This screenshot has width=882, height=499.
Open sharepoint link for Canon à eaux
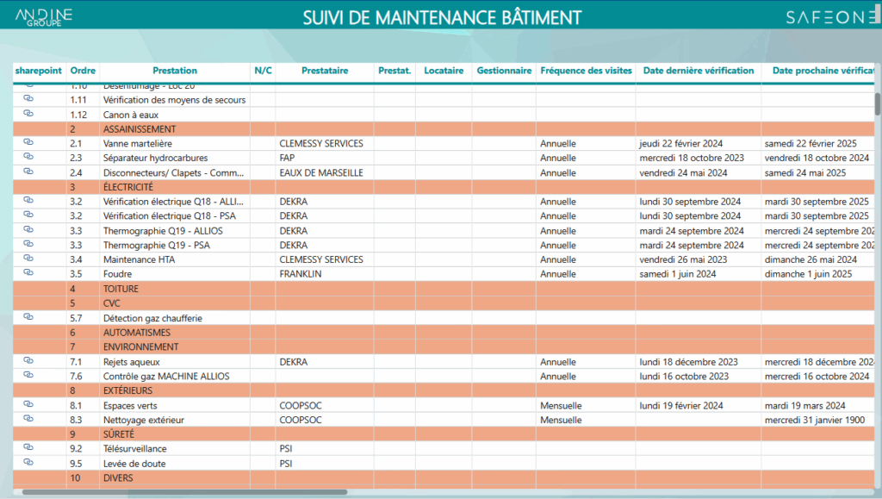(28, 113)
